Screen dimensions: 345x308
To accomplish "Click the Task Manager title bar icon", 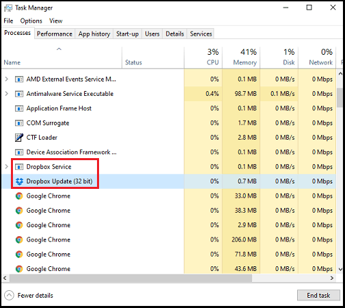I will [x=8, y=8].
